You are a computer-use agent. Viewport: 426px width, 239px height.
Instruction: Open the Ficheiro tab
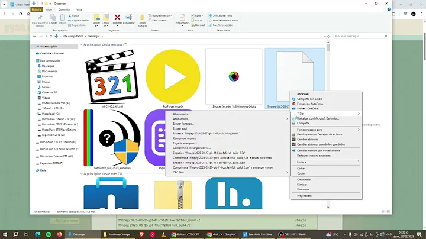click(x=37, y=9)
